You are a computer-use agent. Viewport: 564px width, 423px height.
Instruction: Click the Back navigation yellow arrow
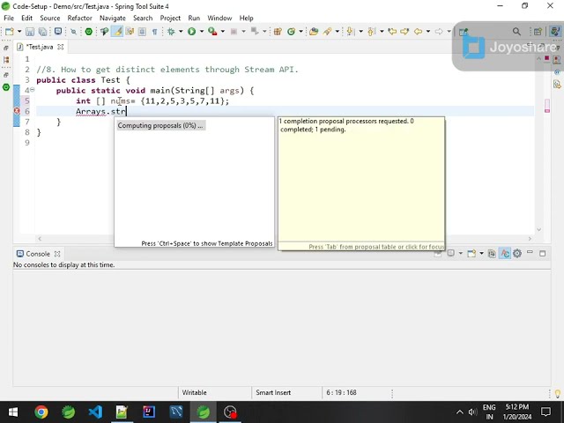[x=418, y=32]
